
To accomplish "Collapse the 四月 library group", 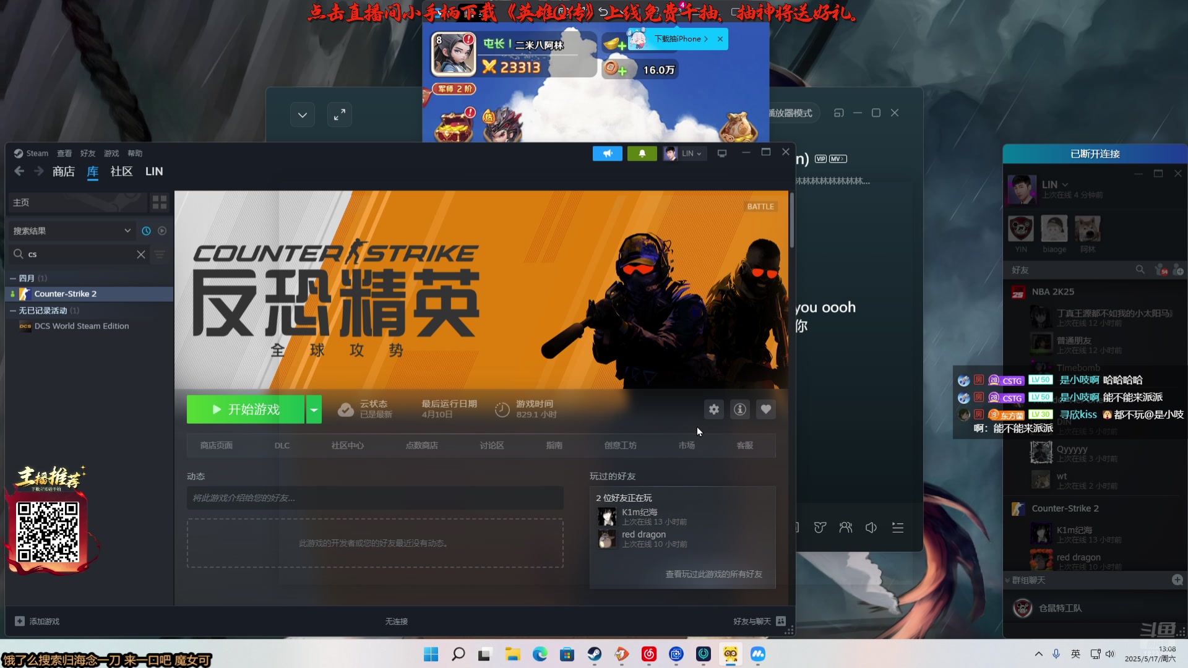I will click(x=13, y=278).
